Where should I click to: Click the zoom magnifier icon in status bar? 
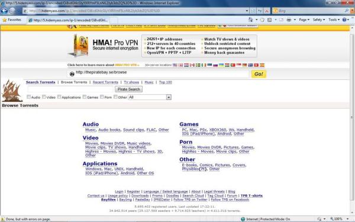(332, 219)
